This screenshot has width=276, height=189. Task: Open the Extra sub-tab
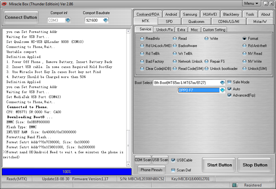(x=181, y=30)
